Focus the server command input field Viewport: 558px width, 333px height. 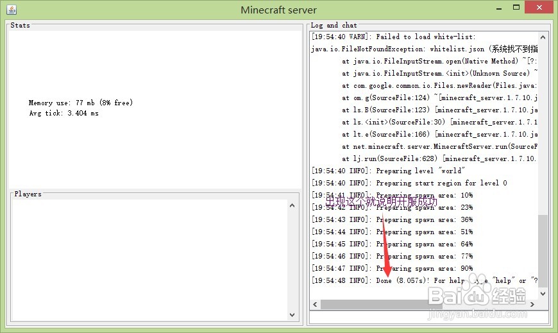pyautogui.click(x=429, y=317)
